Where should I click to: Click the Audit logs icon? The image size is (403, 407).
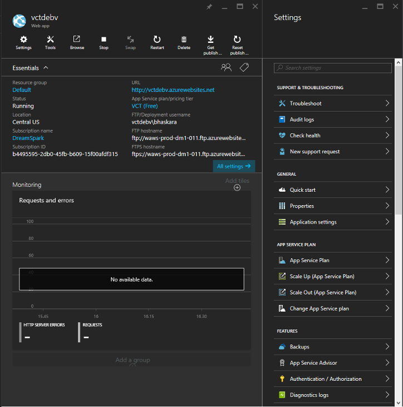[282, 119]
